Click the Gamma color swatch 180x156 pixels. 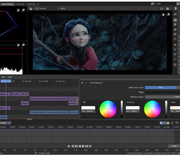coord(132,108)
